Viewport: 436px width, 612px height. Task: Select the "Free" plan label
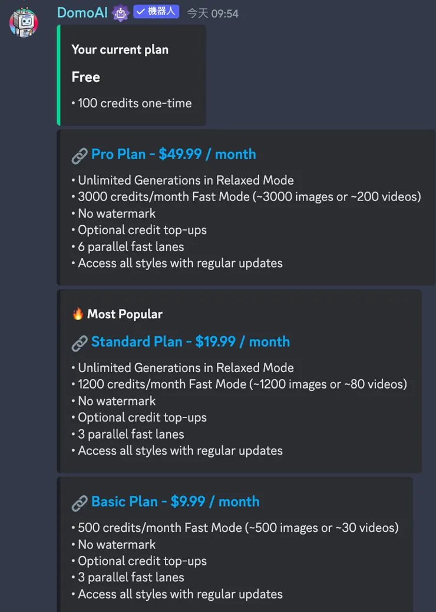pyautogui.click(x=85, y=77)
